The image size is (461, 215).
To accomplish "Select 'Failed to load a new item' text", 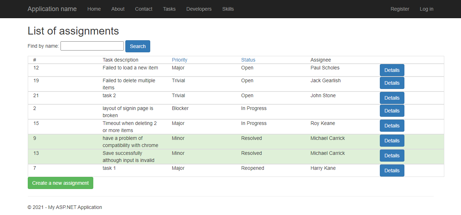I will [x=130, y=68].
